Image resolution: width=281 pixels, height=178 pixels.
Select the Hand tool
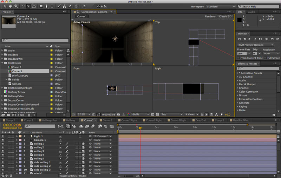coord(11,6)
